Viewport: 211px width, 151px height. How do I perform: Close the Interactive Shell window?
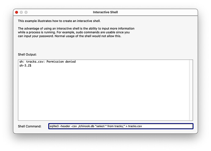point(17,12)
